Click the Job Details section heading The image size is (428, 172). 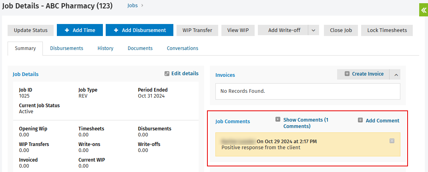(x=26, y=74)
